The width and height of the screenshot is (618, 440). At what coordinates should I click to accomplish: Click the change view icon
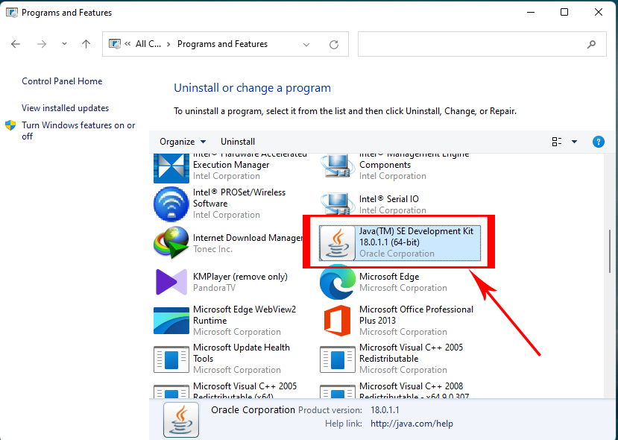[557, 142]
